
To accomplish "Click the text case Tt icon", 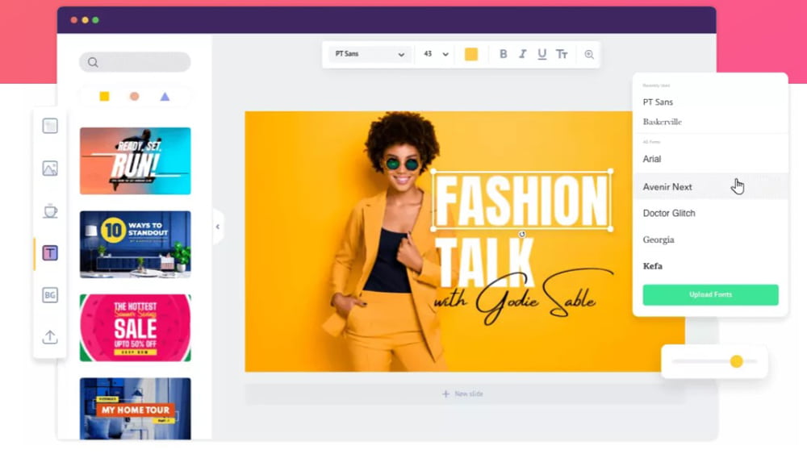I will [x=562, y=54].
